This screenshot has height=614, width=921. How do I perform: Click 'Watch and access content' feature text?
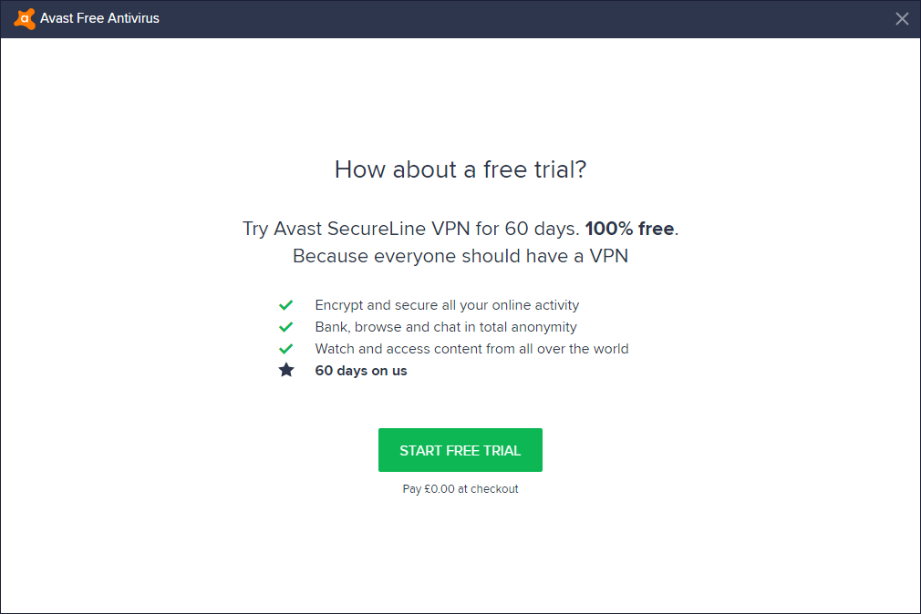click(471, 349)
